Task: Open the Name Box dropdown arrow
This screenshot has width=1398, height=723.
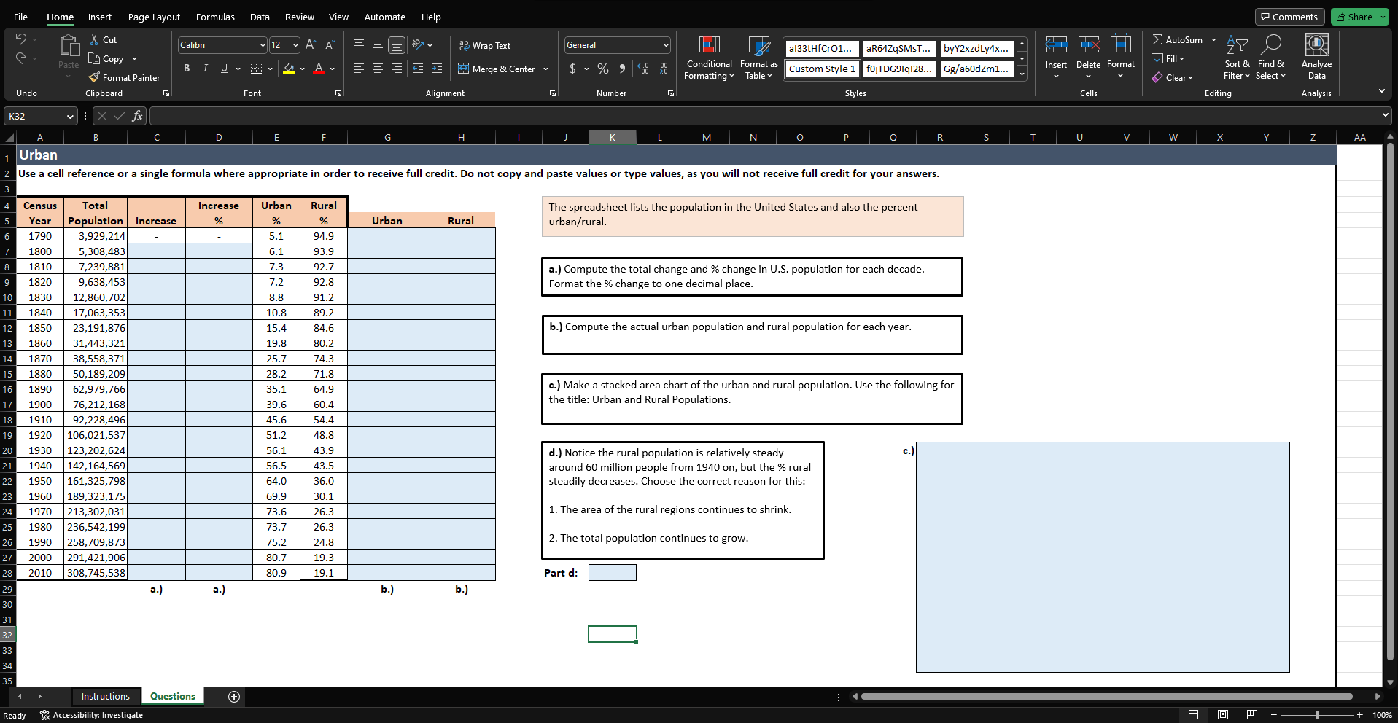Action: coord(70,117)
